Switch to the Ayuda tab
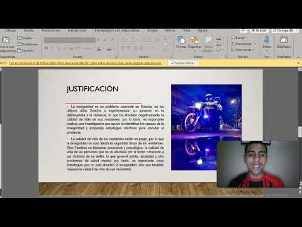 (x=203, y=30)
